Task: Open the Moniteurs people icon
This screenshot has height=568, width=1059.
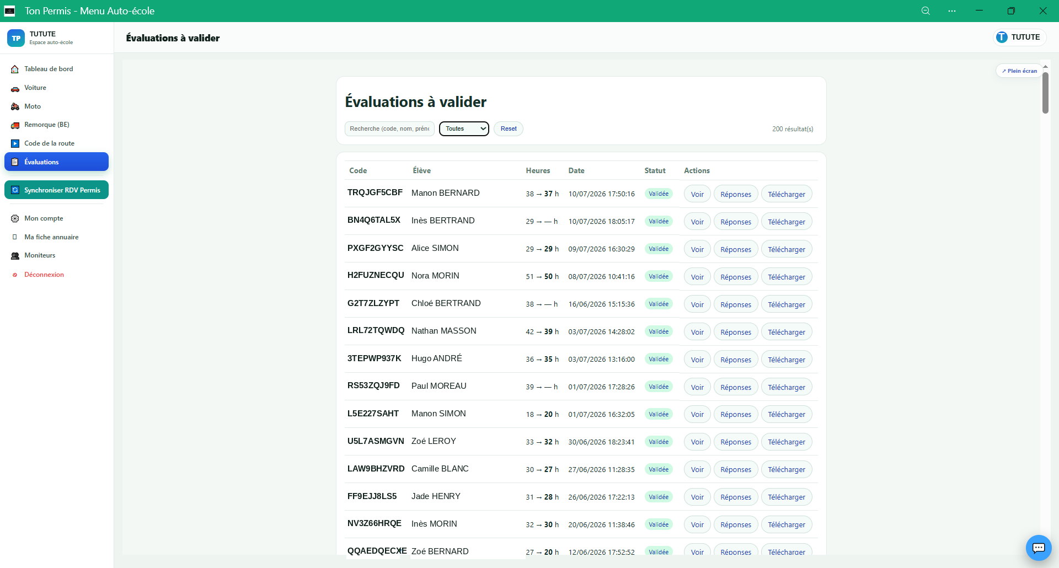Action: [15, 256]
